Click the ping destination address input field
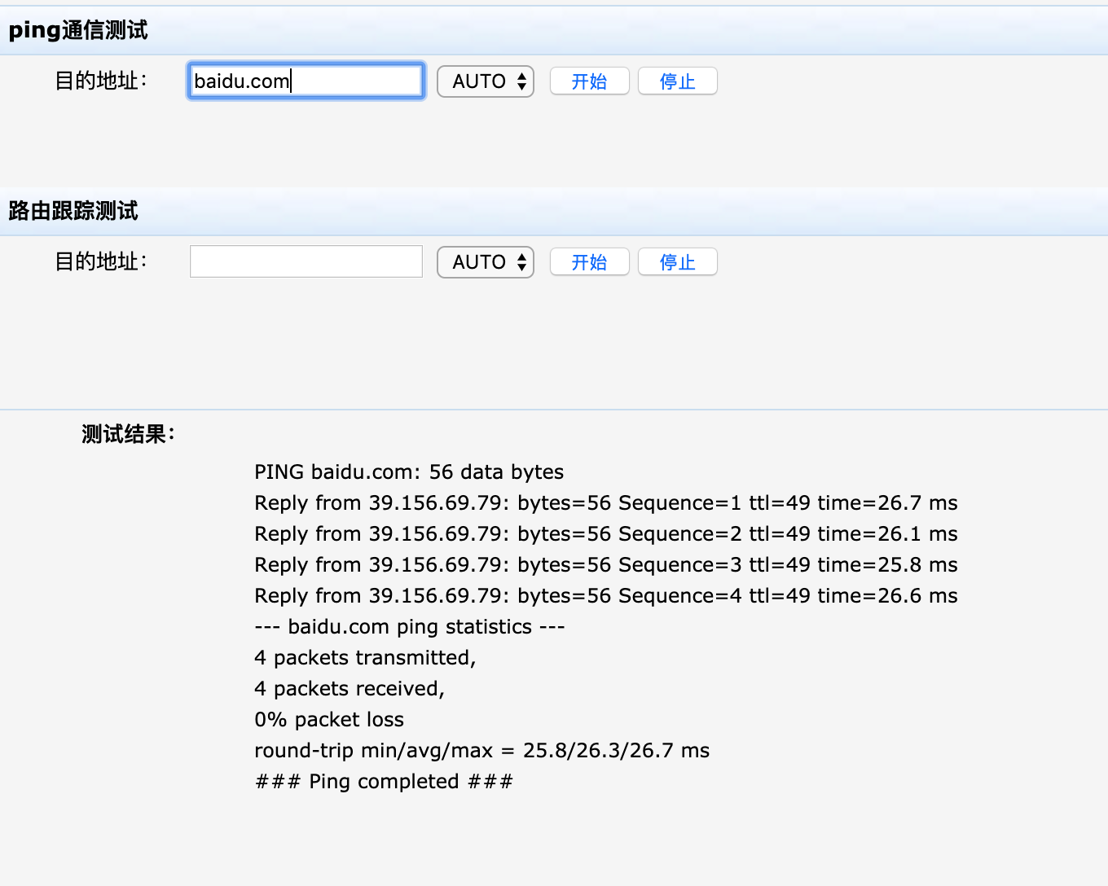Viewport: 1108px width, 886px height. point(306,81)
